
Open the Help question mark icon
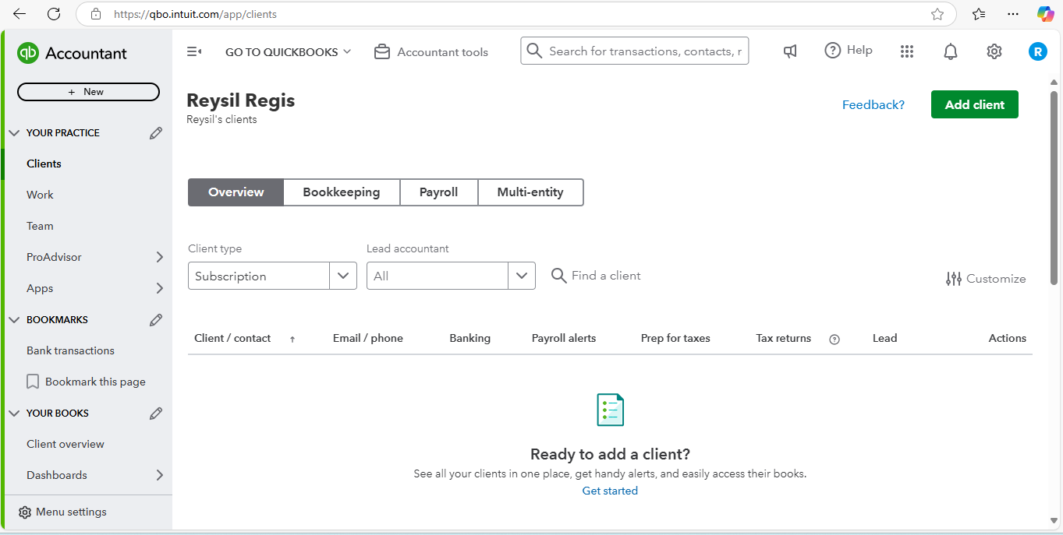click(x=832, y=51)
